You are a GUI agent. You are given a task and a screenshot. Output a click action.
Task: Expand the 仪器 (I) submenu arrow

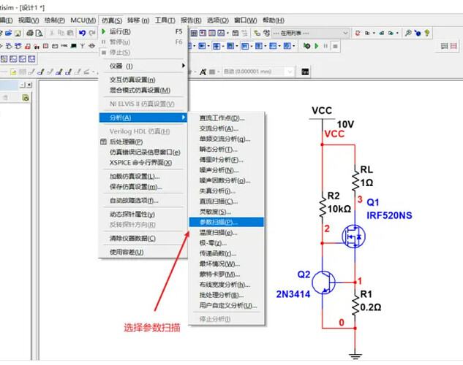[x=184, y=66]
